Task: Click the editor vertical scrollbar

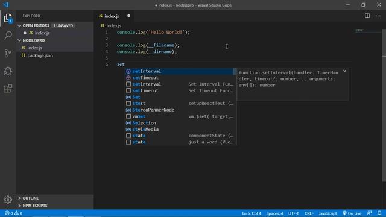Action: [x=384, y=106]
